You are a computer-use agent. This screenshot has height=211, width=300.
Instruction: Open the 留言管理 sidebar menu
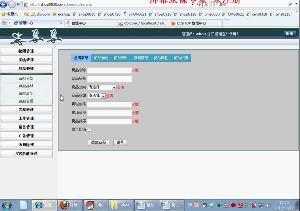click(x=26, y=127)
